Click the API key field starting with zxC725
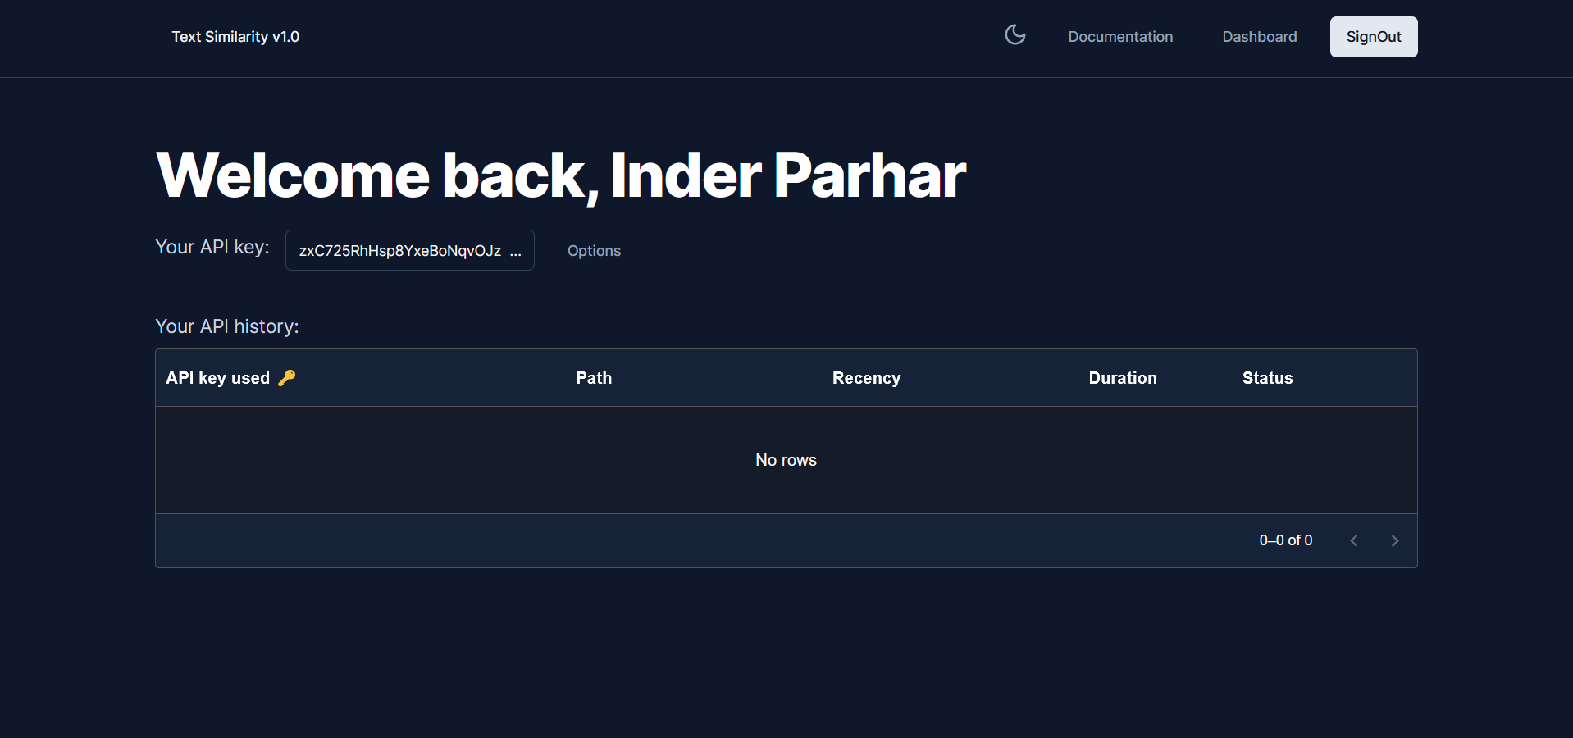 (x=410, y=250)
